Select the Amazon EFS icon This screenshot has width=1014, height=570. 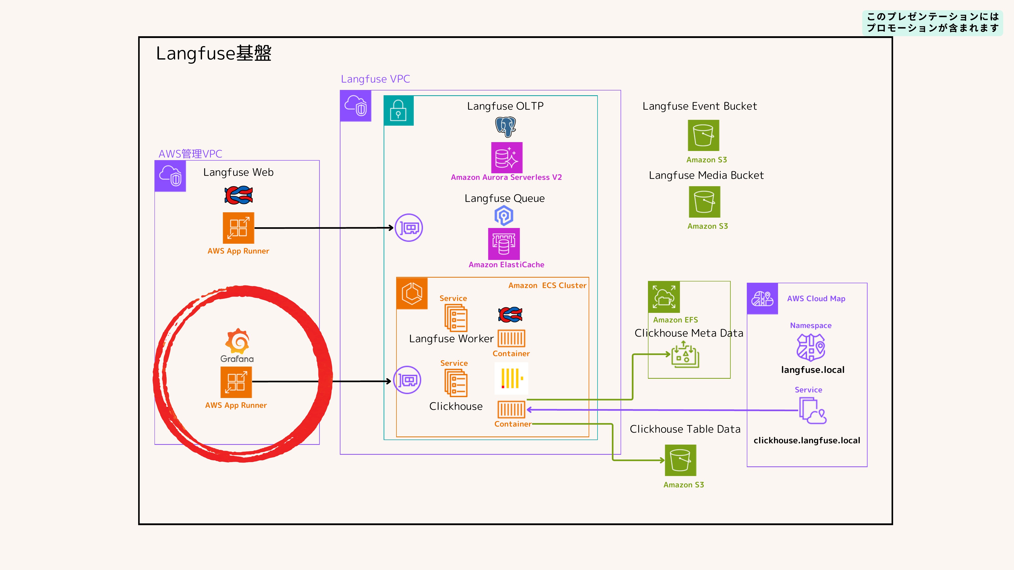664,297
